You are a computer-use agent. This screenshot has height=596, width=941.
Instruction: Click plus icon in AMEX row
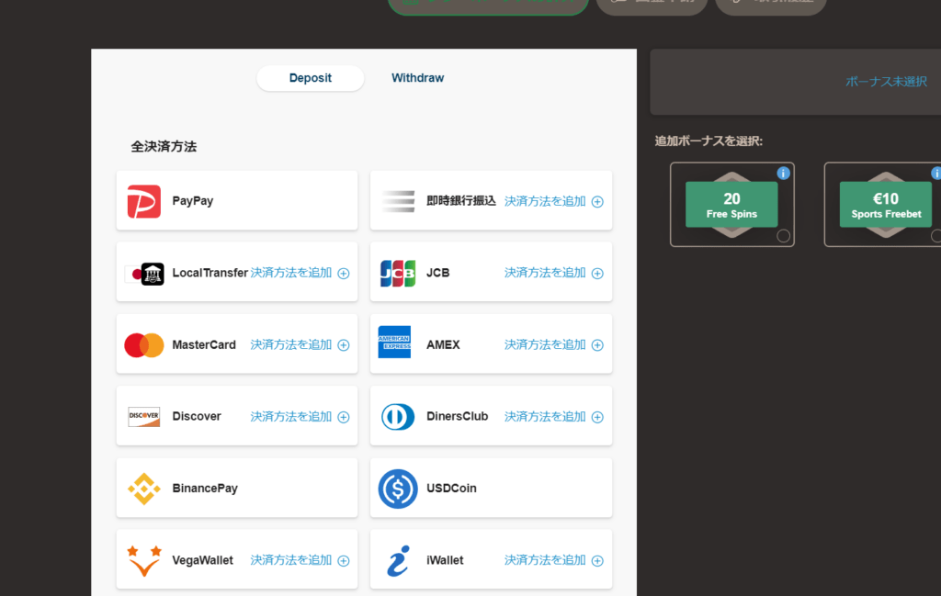[597, 345]
